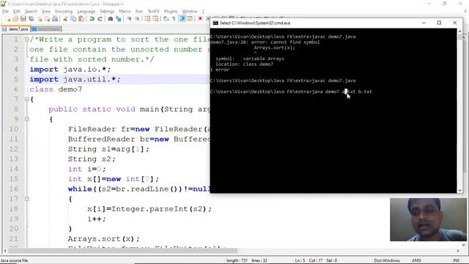Click the 'Arrays.sort(x);' line in the editor
This screenshot has height=264, width=469.
point(103,238)
